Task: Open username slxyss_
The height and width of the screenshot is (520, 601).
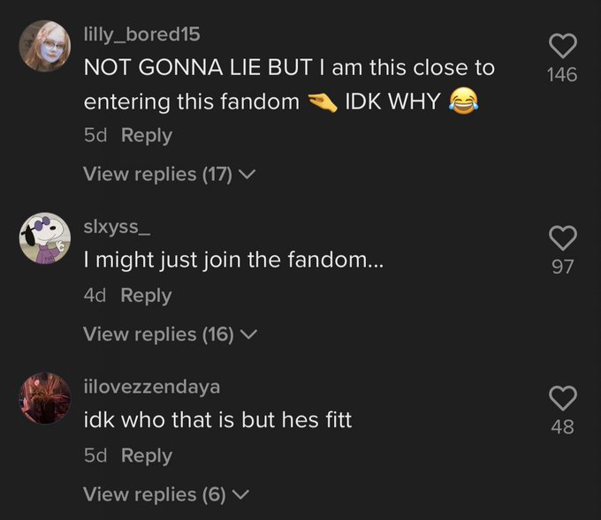Action: [x=117, y=227]
